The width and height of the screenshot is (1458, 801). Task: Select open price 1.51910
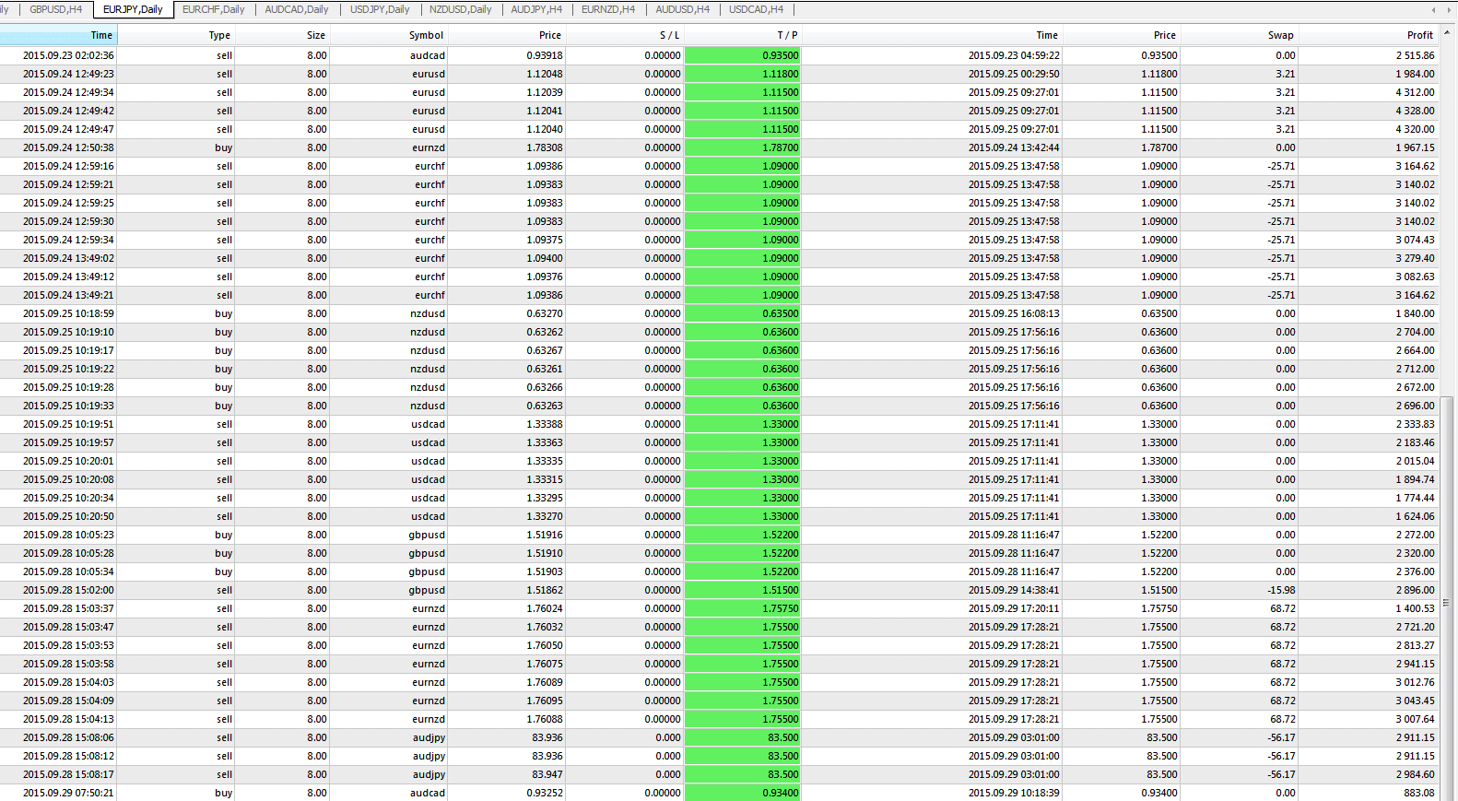point(545,553)
